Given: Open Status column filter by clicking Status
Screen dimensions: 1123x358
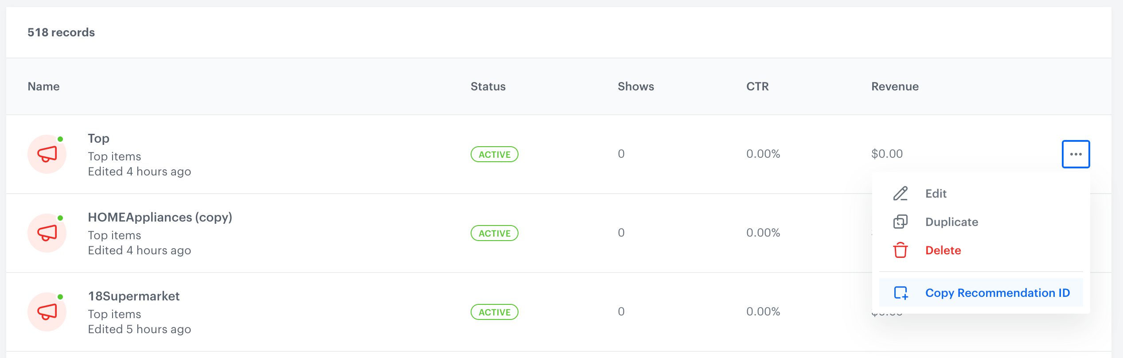Looking at the screenshot, I should coord(488,86).
